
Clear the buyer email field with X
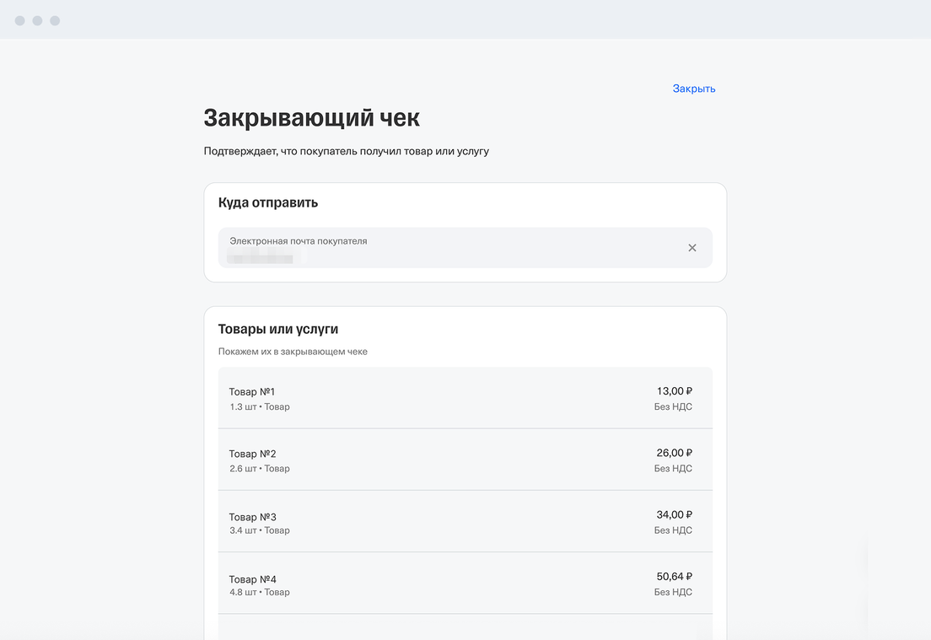pos(692,248)
